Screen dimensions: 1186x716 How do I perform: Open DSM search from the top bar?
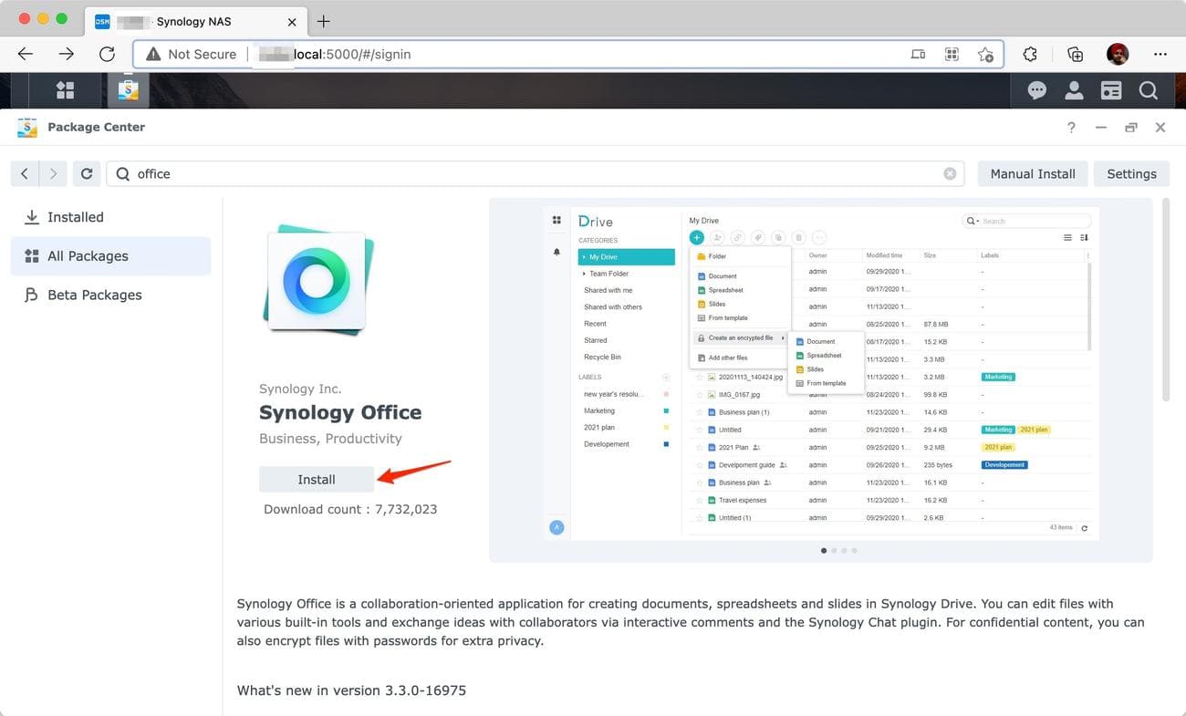pyautogui.click(x=1148, y=89)
